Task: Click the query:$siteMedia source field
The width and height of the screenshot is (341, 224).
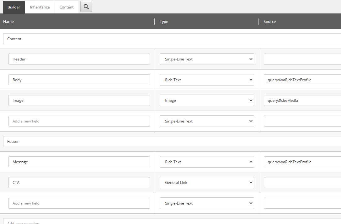Action: tap(301, 100)
